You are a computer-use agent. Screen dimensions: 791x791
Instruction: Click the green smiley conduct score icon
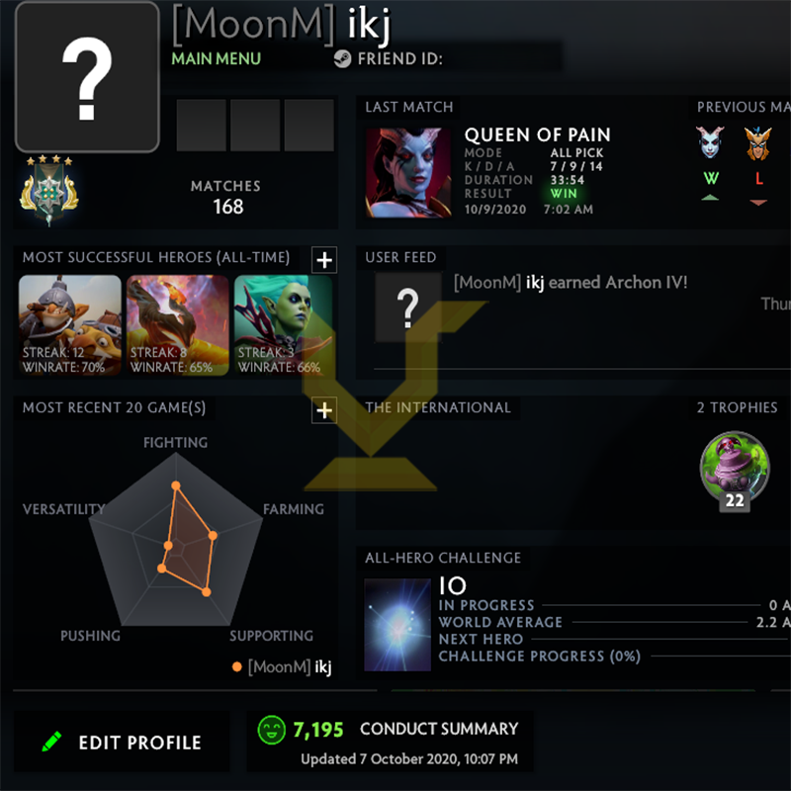point(272,730)
